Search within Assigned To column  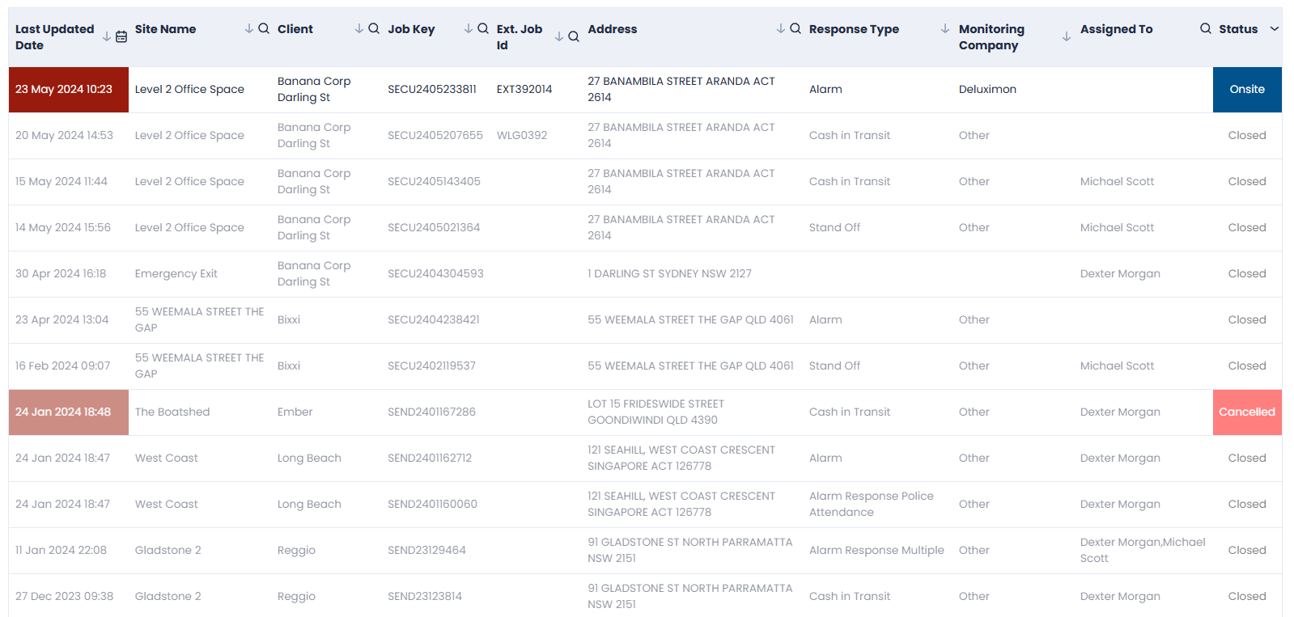coord(1206,28)
